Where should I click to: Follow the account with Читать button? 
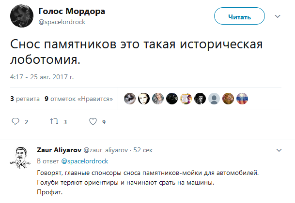point(239,17)
